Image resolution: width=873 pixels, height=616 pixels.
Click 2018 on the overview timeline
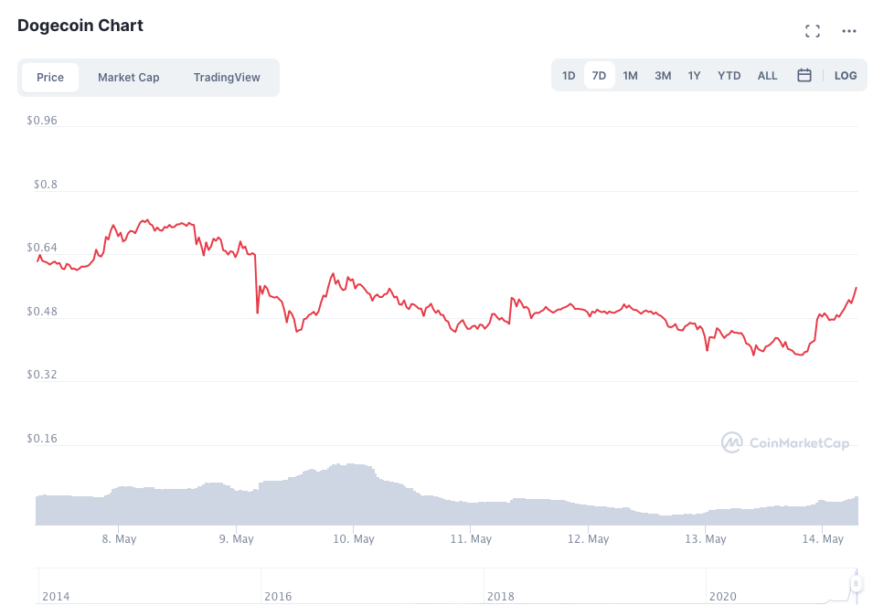pyautogui.click(x=500, y=596)
